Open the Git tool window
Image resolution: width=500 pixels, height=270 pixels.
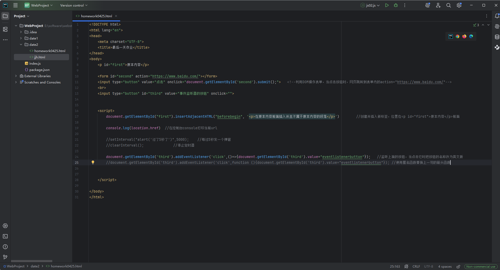(5, 257)
